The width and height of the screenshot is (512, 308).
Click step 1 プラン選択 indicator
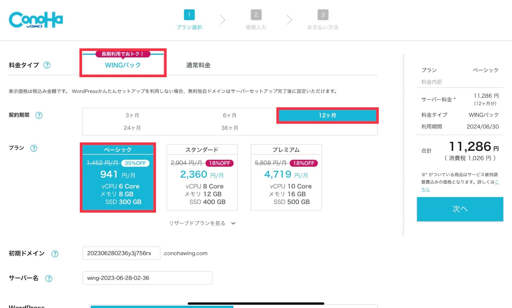(189, 20)
